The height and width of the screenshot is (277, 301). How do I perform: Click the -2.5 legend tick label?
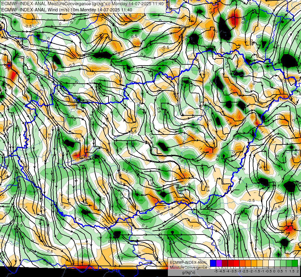point(245,271)
